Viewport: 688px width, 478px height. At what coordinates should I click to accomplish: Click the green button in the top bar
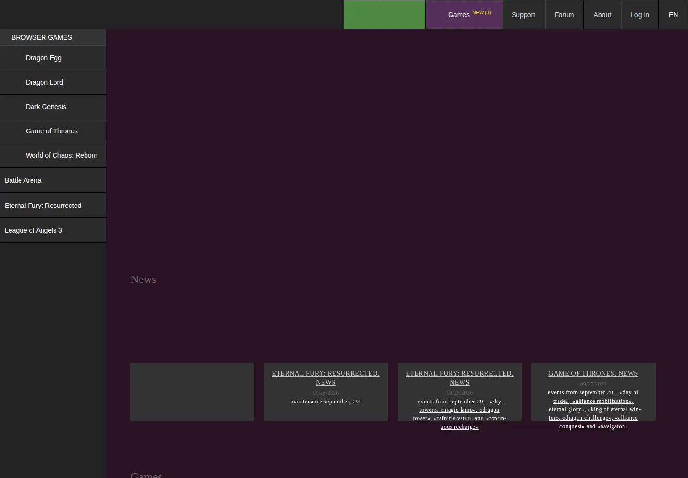(385, 14)
